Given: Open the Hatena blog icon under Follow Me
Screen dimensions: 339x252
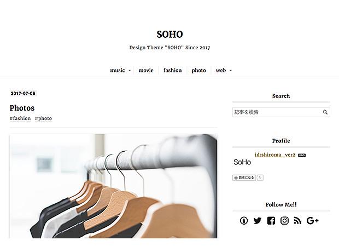Looking at the screenshot, I should pos(244,221).
